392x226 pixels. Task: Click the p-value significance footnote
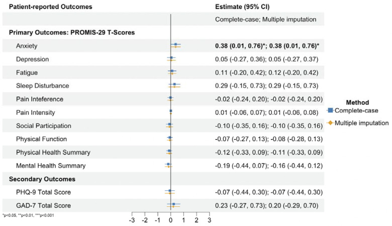point(29,215)
